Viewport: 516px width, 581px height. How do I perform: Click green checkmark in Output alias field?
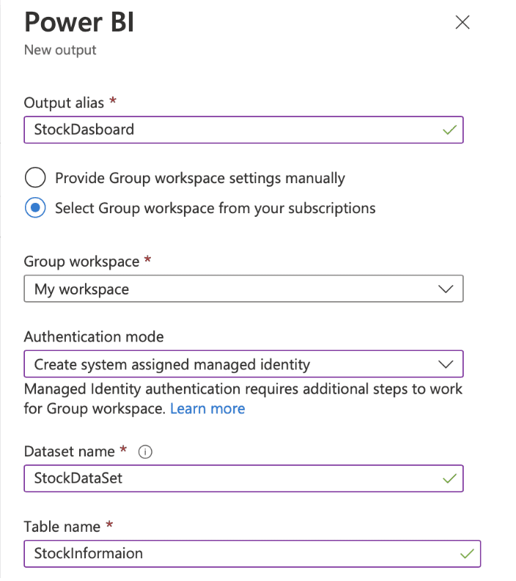point(449,130)
